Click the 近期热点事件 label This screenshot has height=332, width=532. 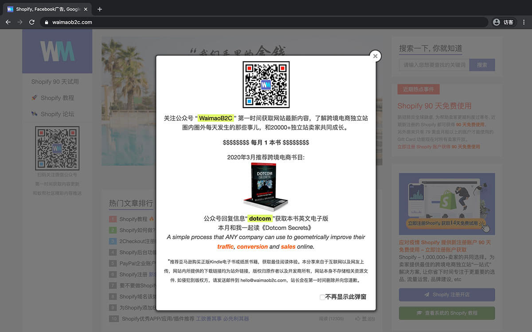[418, 89]
